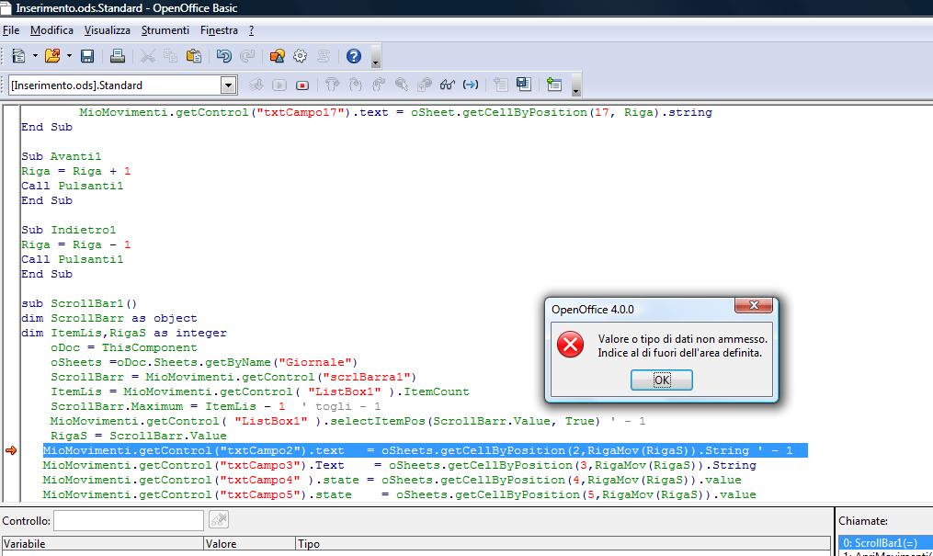Open the Visualizza menu
This screenshot has width=933, height=556.
tap(107, 30)
